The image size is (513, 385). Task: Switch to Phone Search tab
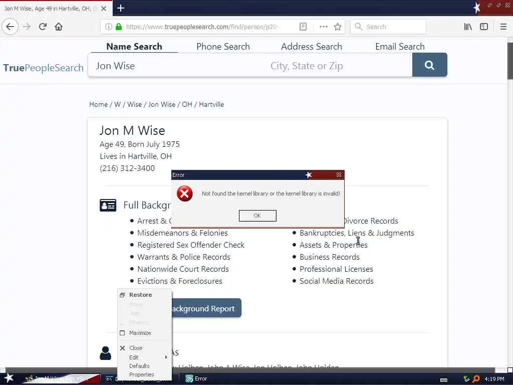tap(223, 47)
